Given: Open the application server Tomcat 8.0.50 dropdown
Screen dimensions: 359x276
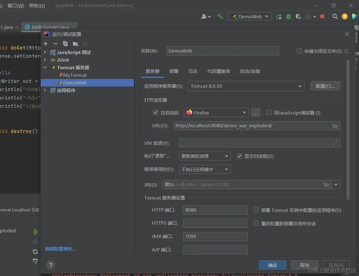Looking at the screenshot, I should pyautogui.click(x=246, y=86).
